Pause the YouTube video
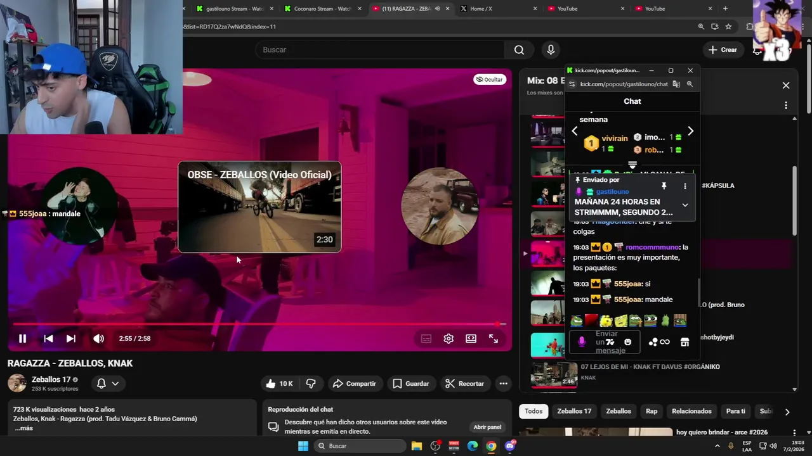 (x=22, y=339)
